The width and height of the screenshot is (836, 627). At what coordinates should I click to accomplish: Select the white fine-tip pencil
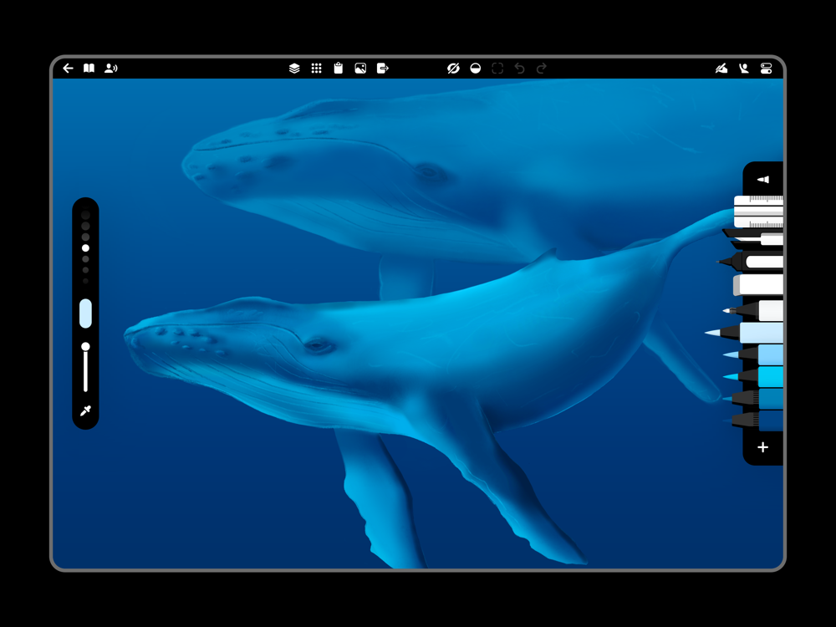753,310
